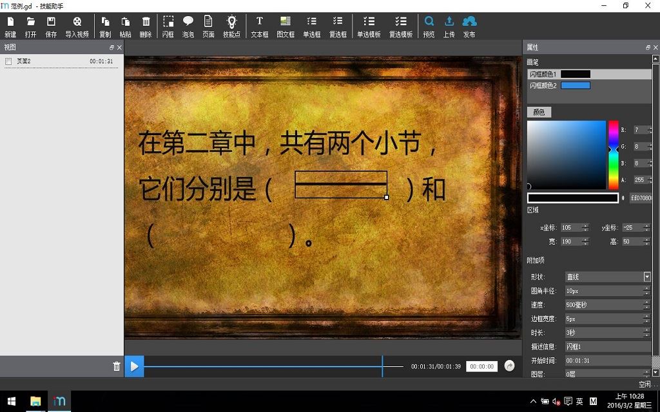Image resolution: width=660 pixels, height=412 pixels.
Task: Click the R value field
Action: click(x=642, y=130)
